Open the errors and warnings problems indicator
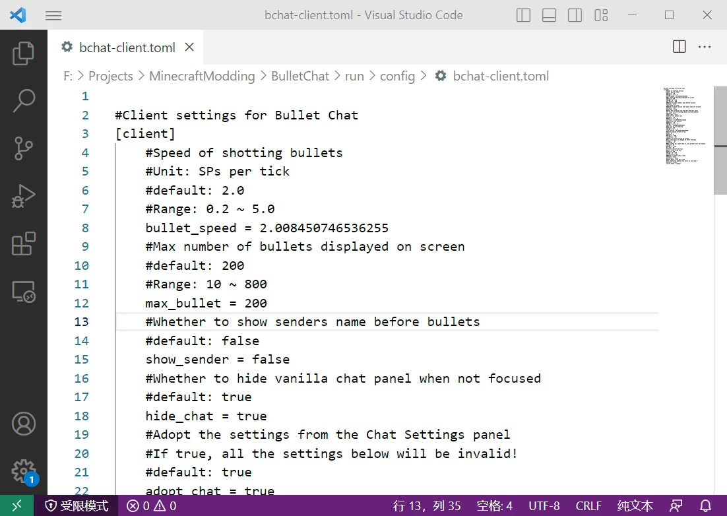Screen dimensions: 727x516 (x=152, y=505)
